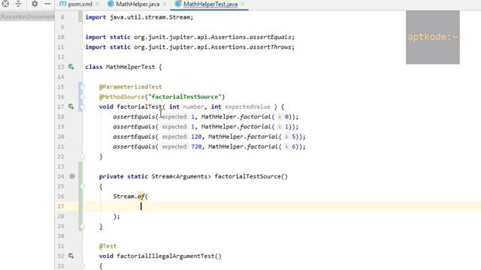The height and width of the screenshot is (270, 481).
Task: Close the pom.xml tab
Action: click(97, 4)
